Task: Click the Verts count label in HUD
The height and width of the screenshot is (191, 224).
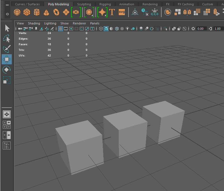Action: [x=23, y=33]
